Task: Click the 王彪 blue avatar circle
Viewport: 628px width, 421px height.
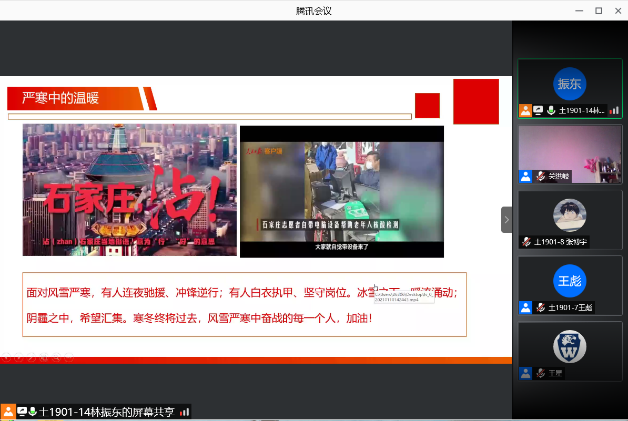Action: click(570, 281)
